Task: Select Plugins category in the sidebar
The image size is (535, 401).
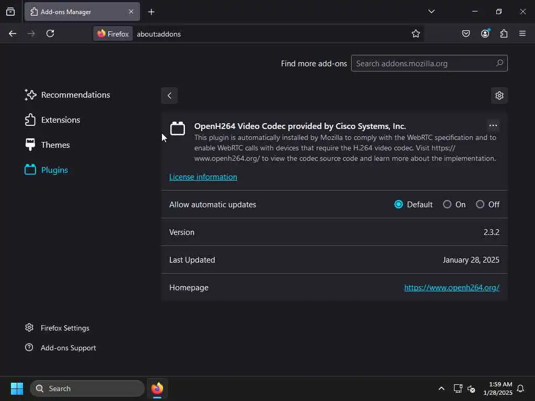Action: [x=46, y=170]
